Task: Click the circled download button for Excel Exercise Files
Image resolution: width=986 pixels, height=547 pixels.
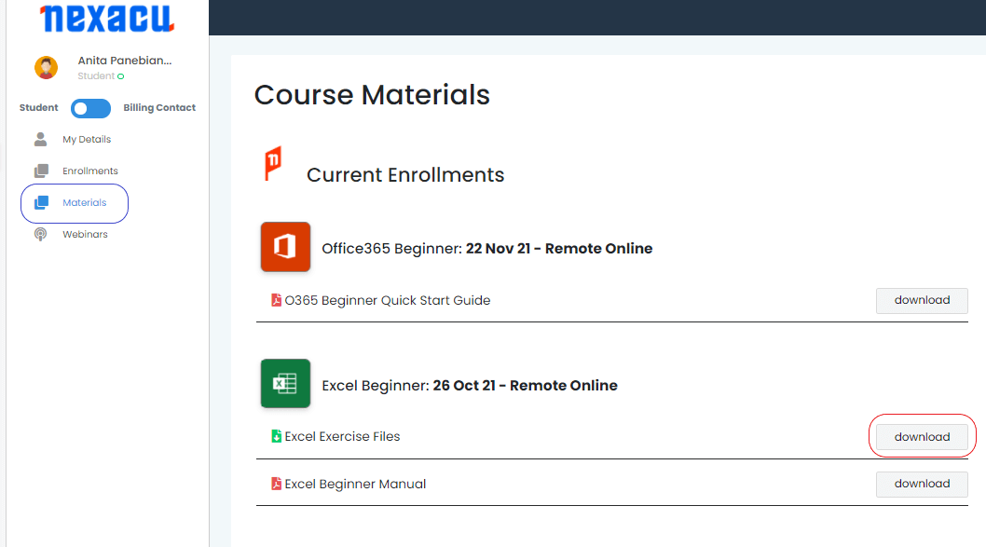Action: point(921,436)
